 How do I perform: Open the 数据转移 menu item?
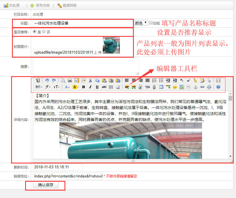[x=67, y=5]
